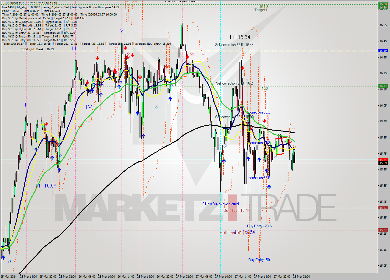
Task: Click the red 15.41 price tag on axis
Action: [383, 208]
